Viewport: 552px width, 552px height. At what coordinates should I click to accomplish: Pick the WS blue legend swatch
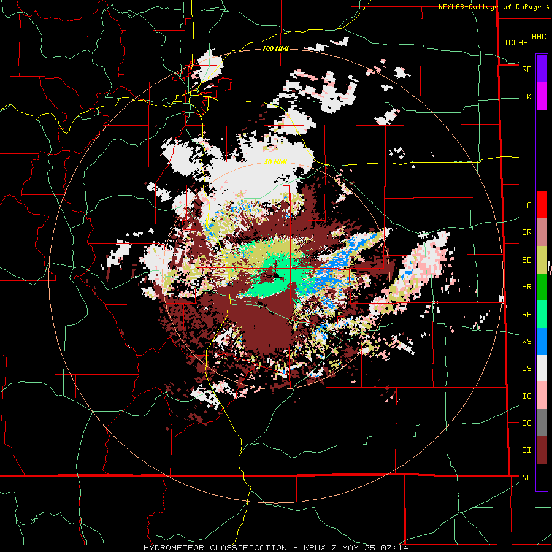542,341
